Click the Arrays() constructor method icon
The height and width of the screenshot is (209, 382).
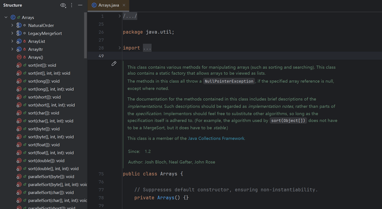coord(19,57)
